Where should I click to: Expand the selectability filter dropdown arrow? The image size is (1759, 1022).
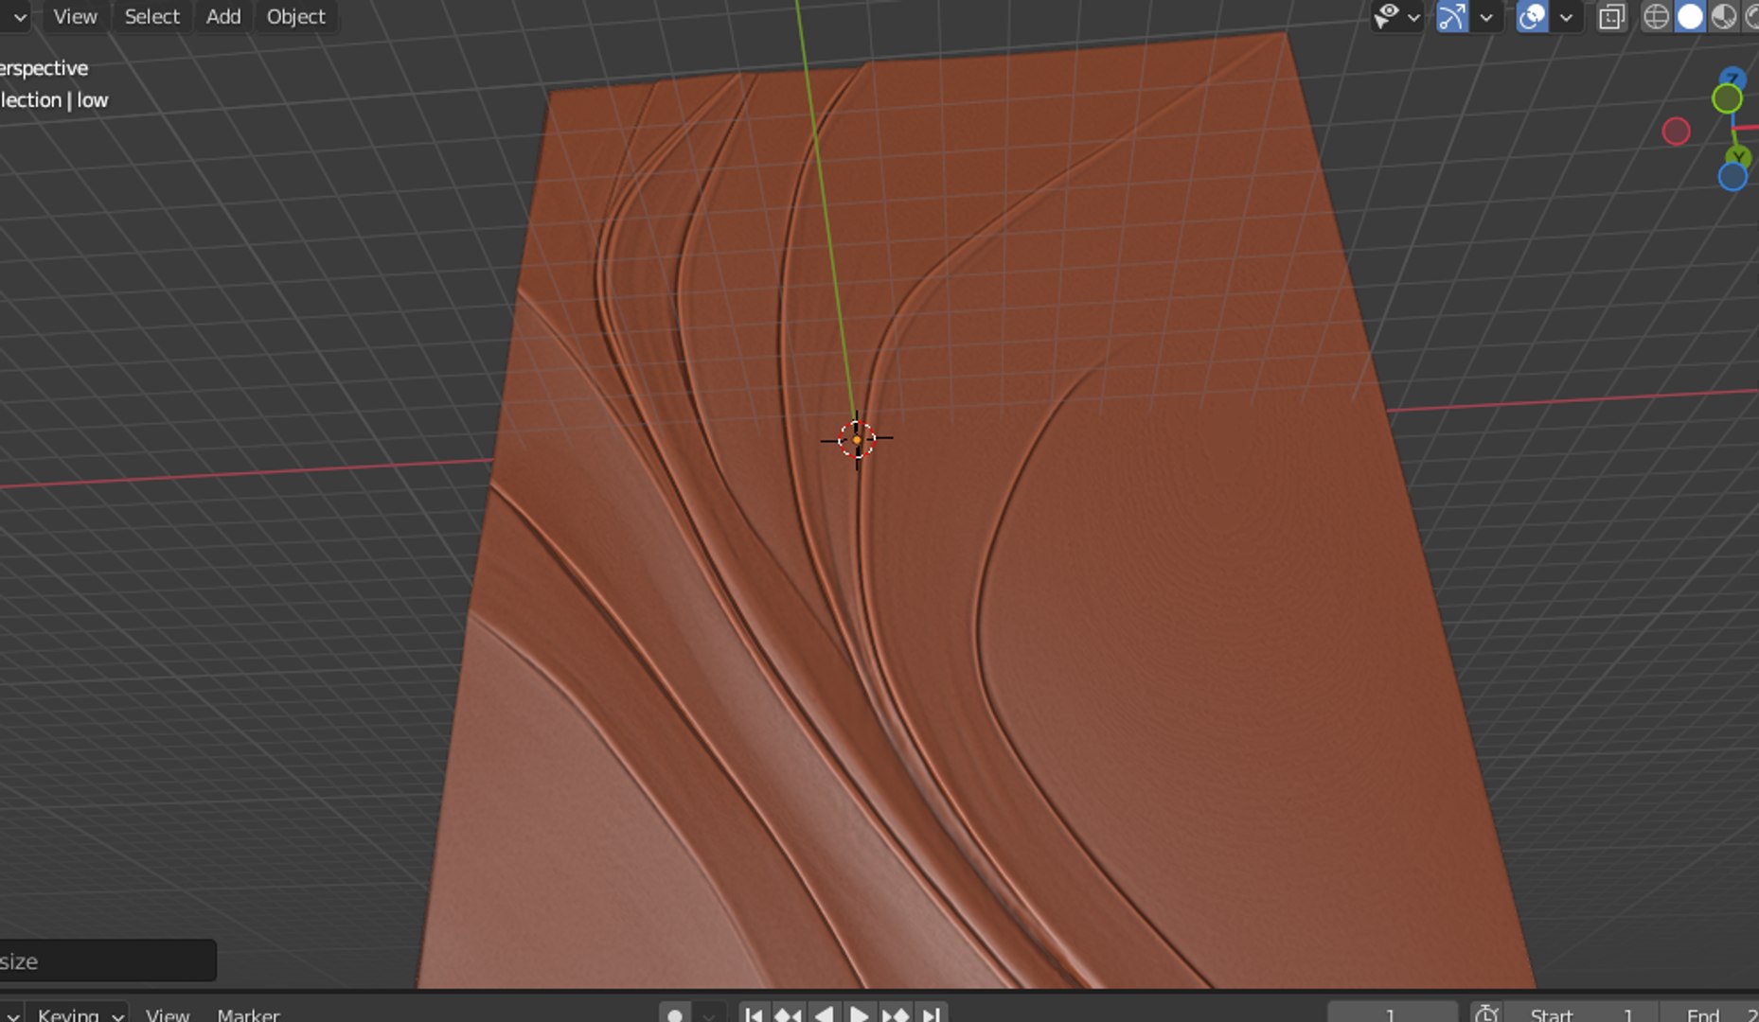pos(1413,17)
